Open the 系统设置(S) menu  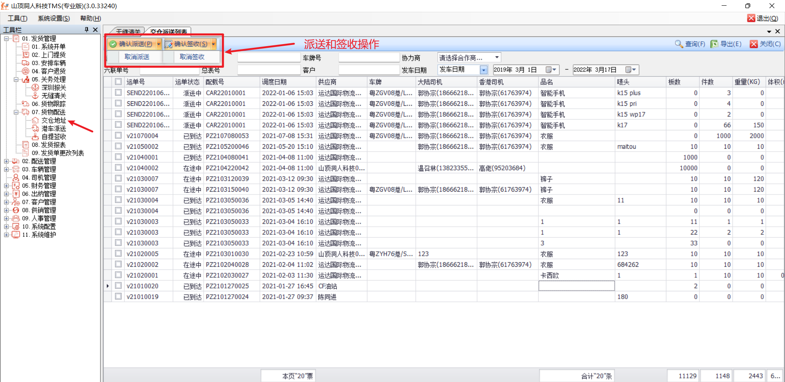(x=54, y=18)
